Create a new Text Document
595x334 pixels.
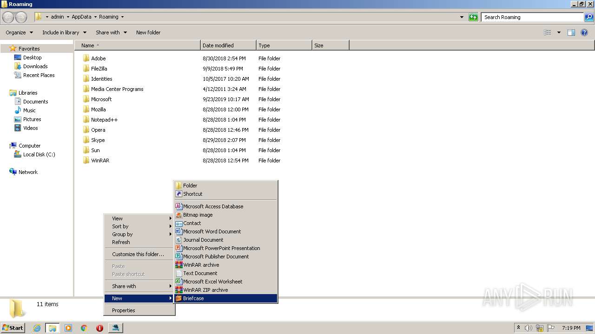pyautogui.click(x=226, y=273)
